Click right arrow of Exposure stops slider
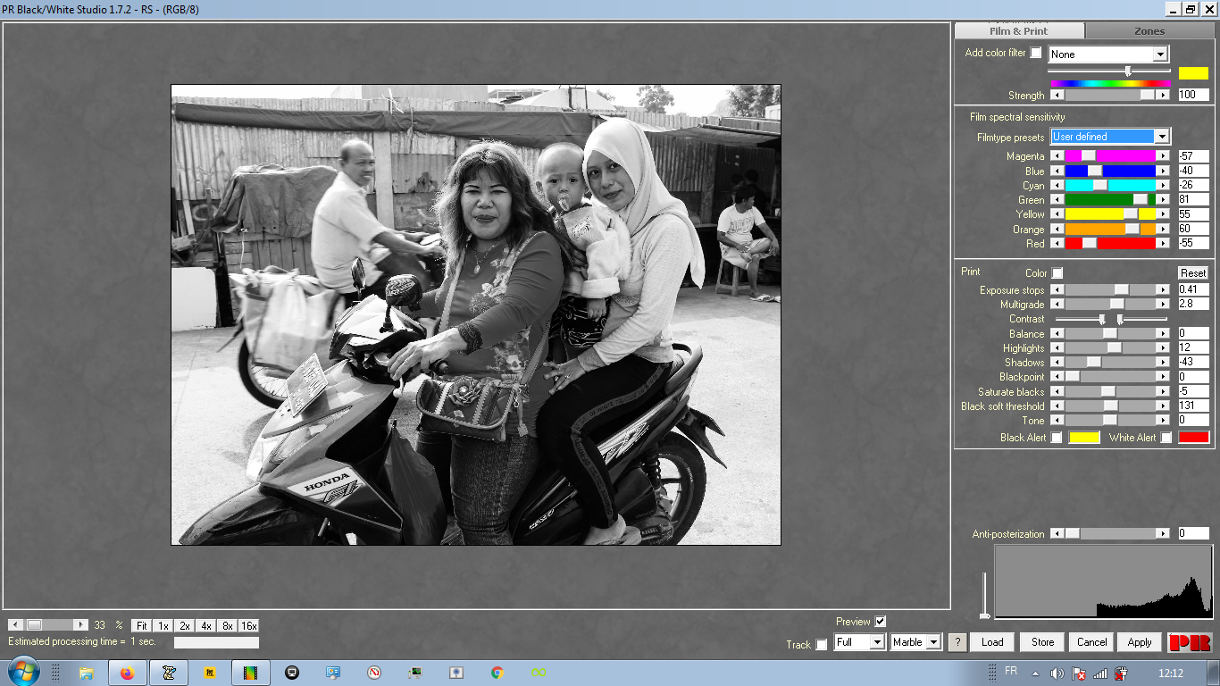Image resolution: width=1220 pixels, height=686 pixels. pyautogui.click(x=1162, y=289)
